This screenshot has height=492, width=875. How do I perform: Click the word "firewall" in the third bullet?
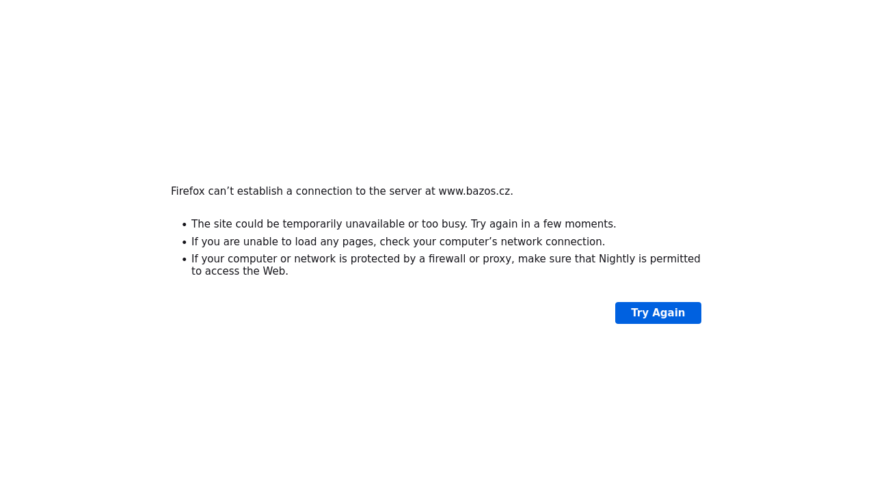point(447,259)
